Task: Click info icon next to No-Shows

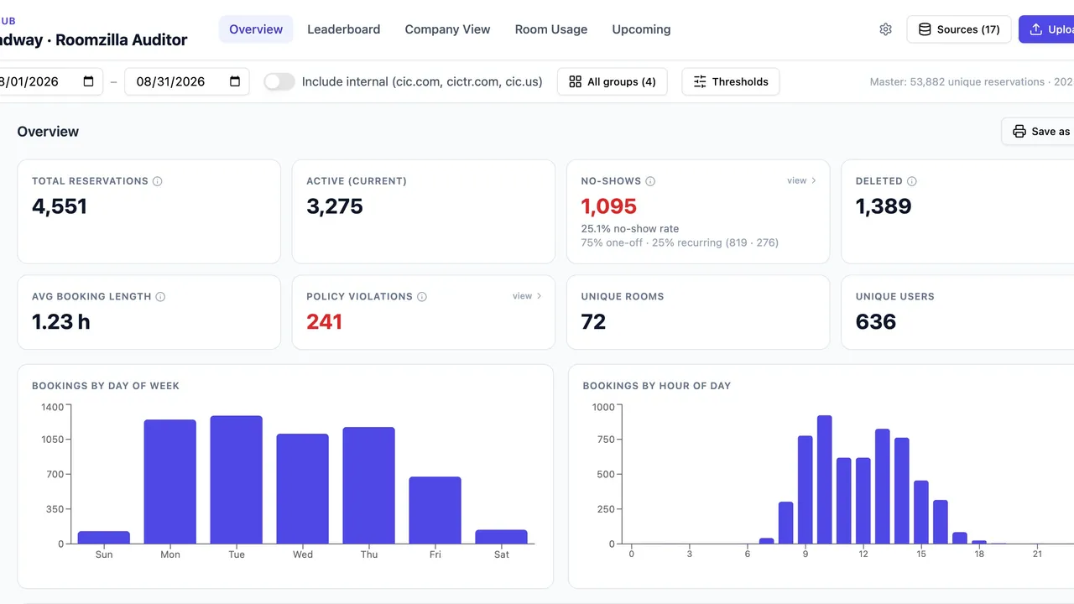Action: click(x=650, y=181)
